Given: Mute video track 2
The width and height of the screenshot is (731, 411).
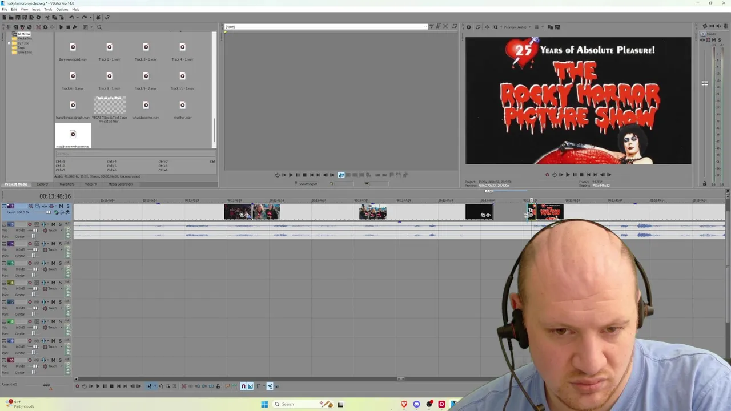Looking at the screenshot, I should coord(61,206).
